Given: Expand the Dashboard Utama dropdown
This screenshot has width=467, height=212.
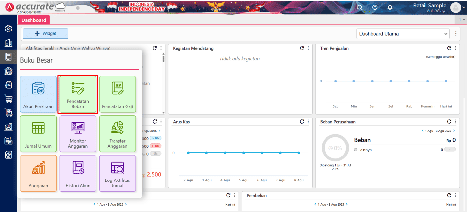Looking at the screenshot, I should (403, 34).
